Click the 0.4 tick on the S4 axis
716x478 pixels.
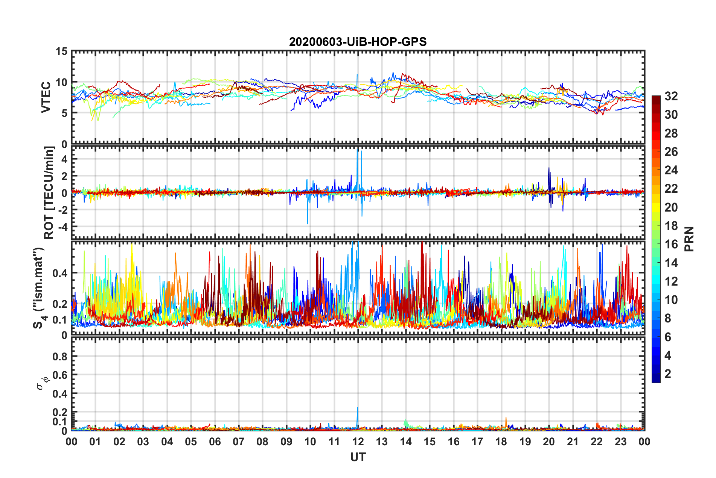[59, 273]
